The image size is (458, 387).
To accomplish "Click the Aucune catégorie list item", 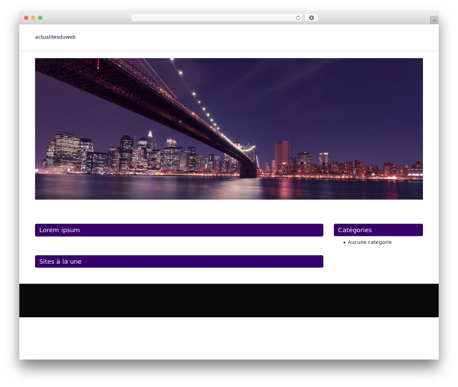I will 370,242.
